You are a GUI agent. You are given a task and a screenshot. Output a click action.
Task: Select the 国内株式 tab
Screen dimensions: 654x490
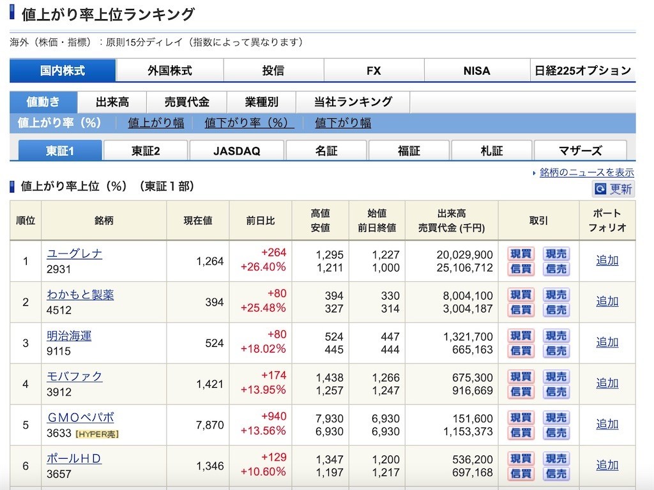[63, 70]
